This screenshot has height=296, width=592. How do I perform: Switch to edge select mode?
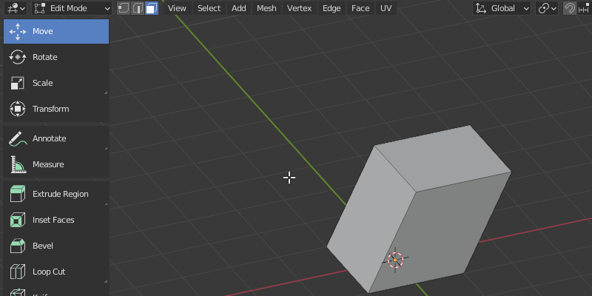pos(138,8)
